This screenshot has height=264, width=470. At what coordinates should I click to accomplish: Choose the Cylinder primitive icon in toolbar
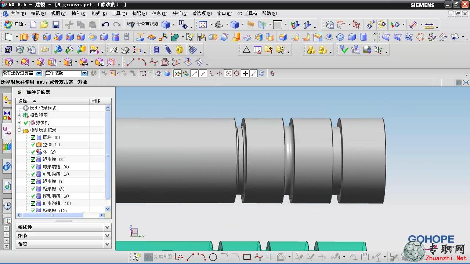[363, 37]
